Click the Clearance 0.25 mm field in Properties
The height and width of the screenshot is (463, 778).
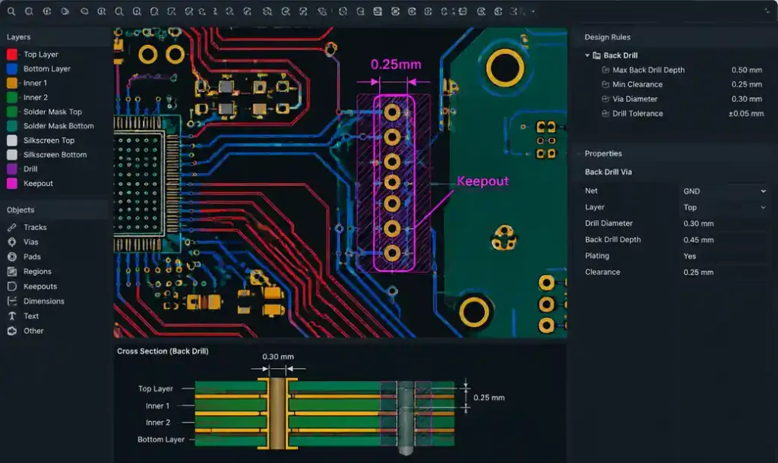(724, 272)
